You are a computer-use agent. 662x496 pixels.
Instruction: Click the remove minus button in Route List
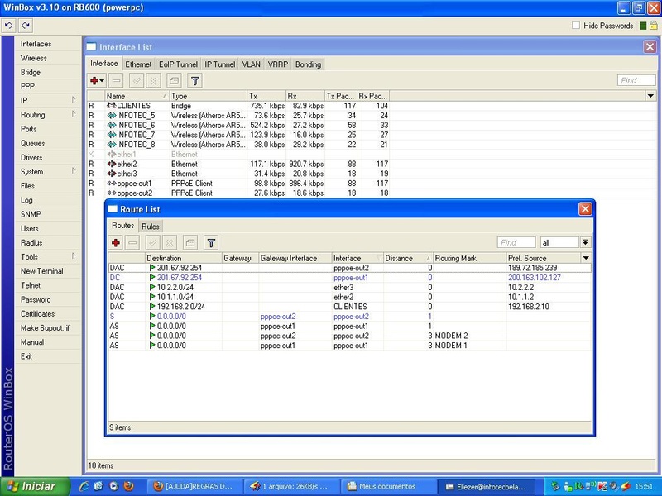point(132,242)
